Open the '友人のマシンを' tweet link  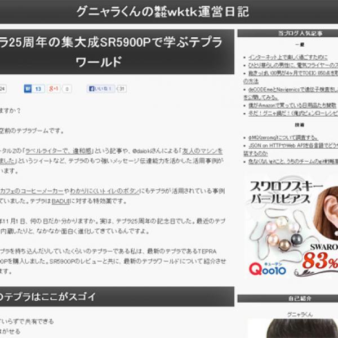(202, 151)
